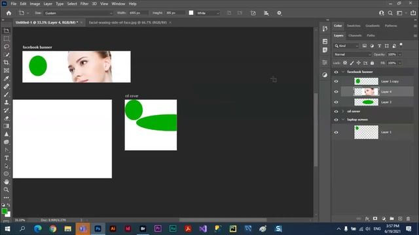The width and height of the screenshot is (419, 235).
Task: Switch to the Paths tab
Action: (x=371, y=35)
